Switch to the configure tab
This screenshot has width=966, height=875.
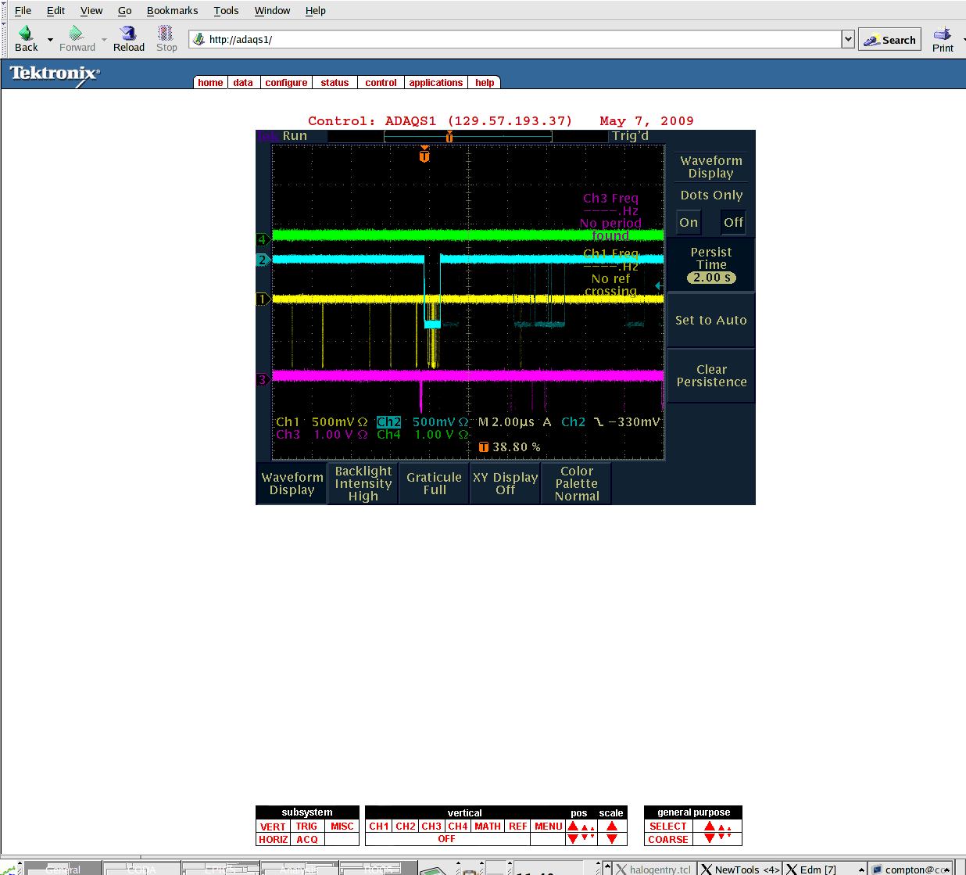(286, 82)
